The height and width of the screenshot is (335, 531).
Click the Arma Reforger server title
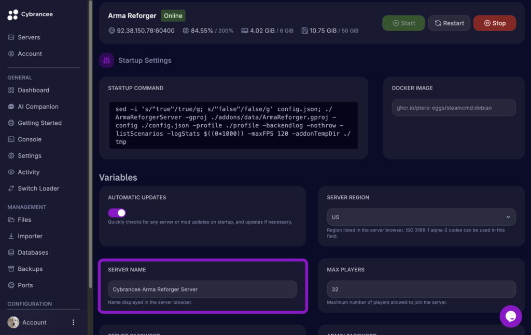(132, 16)
